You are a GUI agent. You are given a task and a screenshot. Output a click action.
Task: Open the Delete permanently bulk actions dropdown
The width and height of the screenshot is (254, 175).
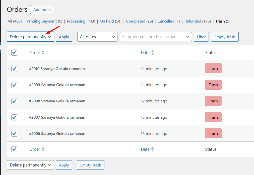click(30, 37)
